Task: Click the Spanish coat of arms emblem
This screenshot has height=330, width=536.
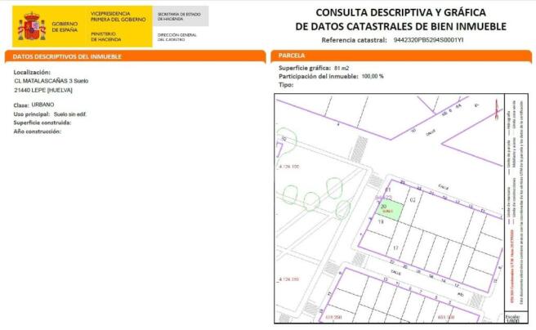Action: (31, 27)
